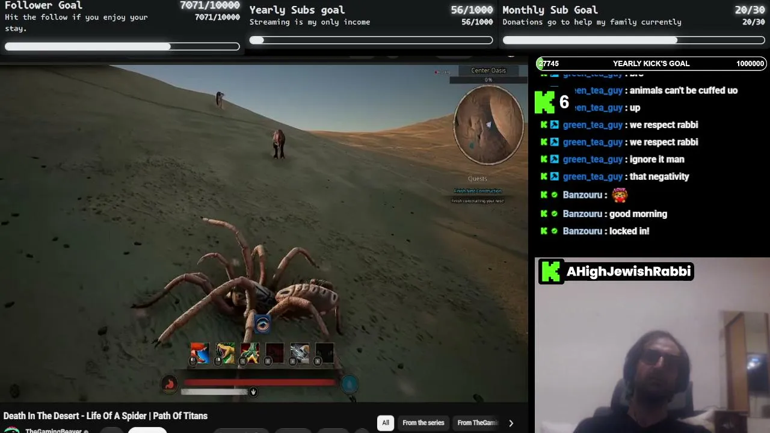The image size is (770, 433).
Task: Click the stamina down-arrow icon
Action: click(253, 392)
